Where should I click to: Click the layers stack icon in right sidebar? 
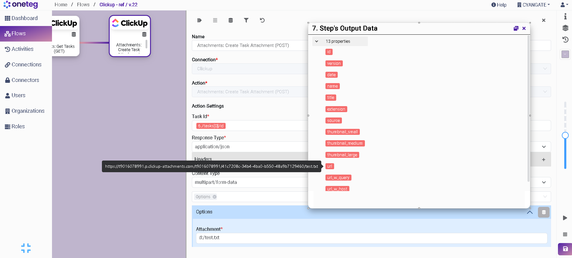[x=565, y=28]
